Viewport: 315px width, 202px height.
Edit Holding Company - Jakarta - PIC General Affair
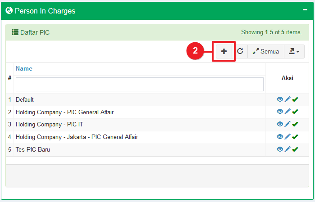tap(288, 137)
